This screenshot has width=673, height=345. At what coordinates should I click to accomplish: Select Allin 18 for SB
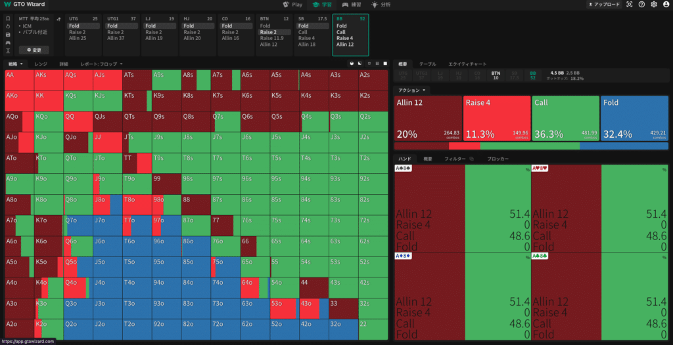tap(307, 44)
